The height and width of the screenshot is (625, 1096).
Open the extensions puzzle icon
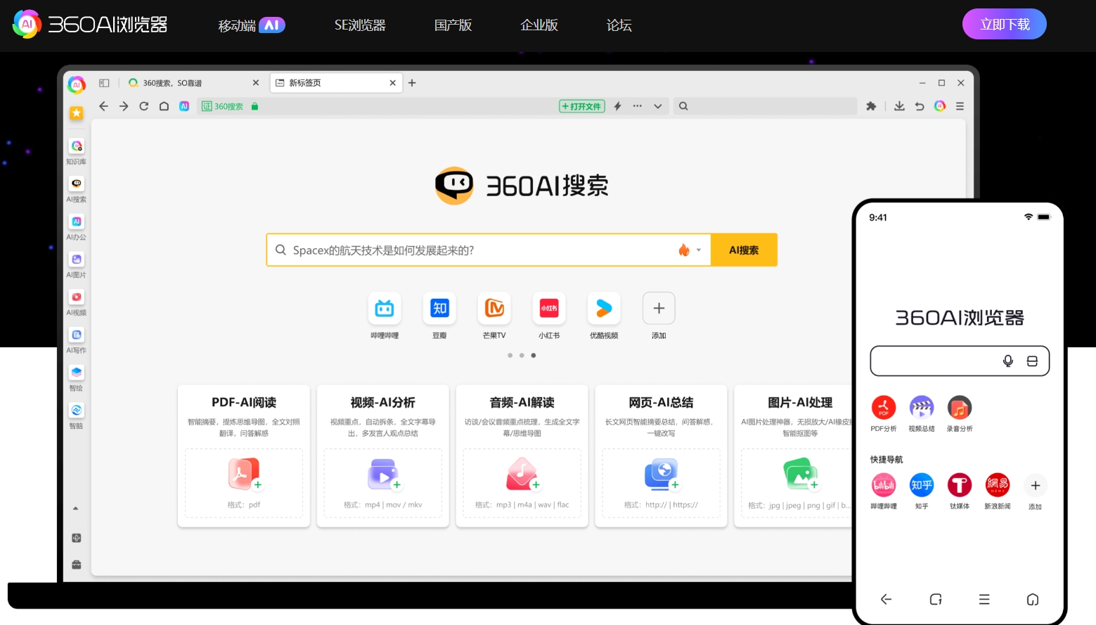pos(871,106)
